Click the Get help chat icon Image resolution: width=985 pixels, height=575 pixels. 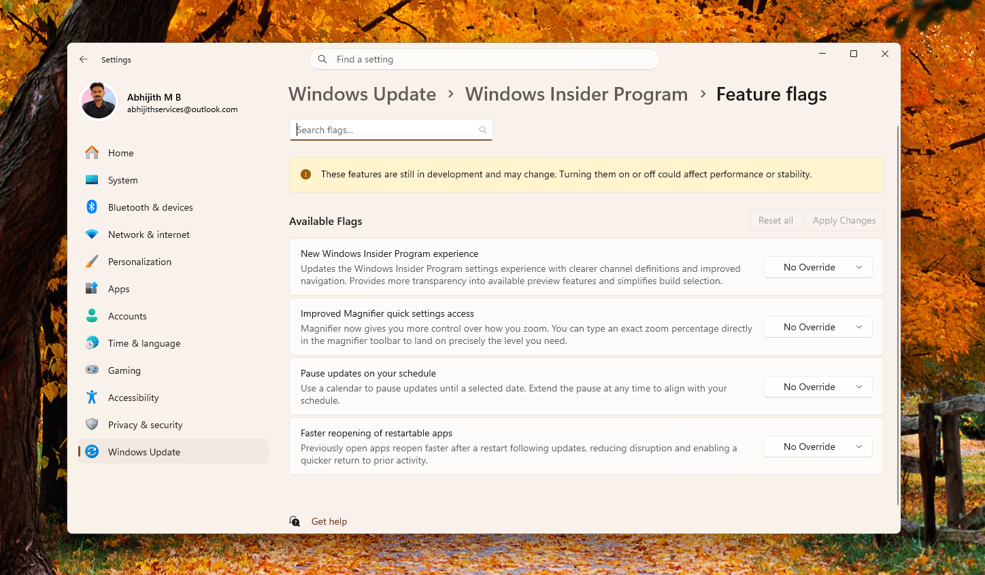(295, 521)
